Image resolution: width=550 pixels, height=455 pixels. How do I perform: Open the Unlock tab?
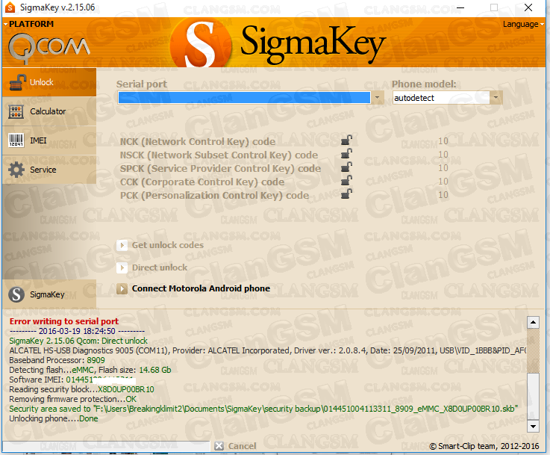coord(49,82)
